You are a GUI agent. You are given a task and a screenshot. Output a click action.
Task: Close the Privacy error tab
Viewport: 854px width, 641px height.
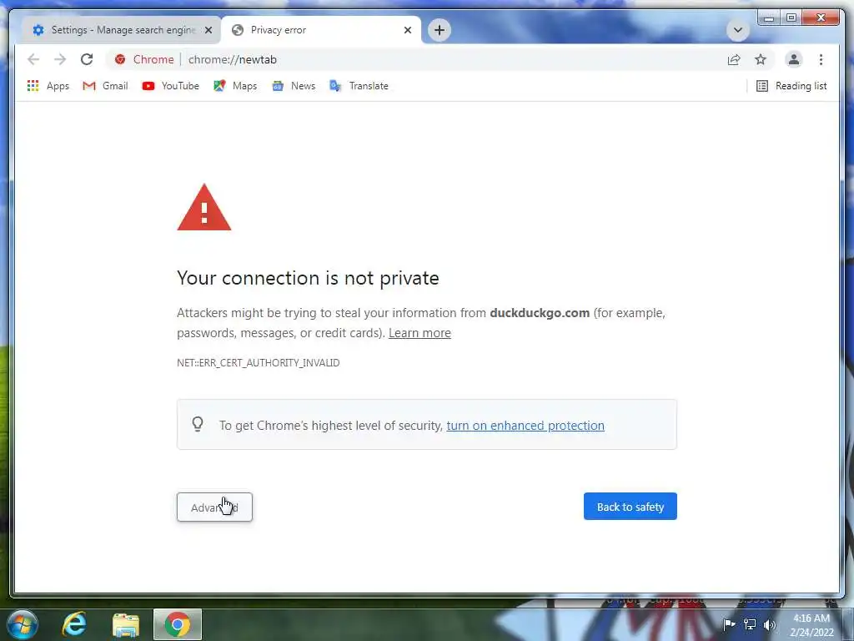[x=407, y=30]
